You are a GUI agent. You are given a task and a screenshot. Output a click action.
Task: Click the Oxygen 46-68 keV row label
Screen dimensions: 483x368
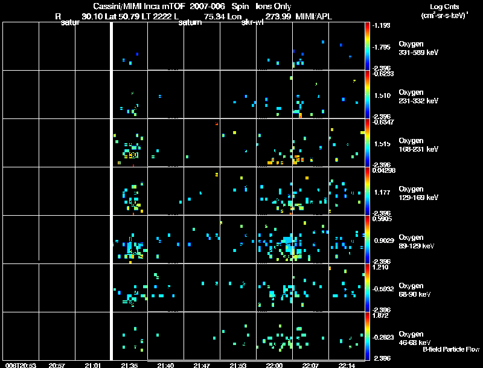coord(415,338)
